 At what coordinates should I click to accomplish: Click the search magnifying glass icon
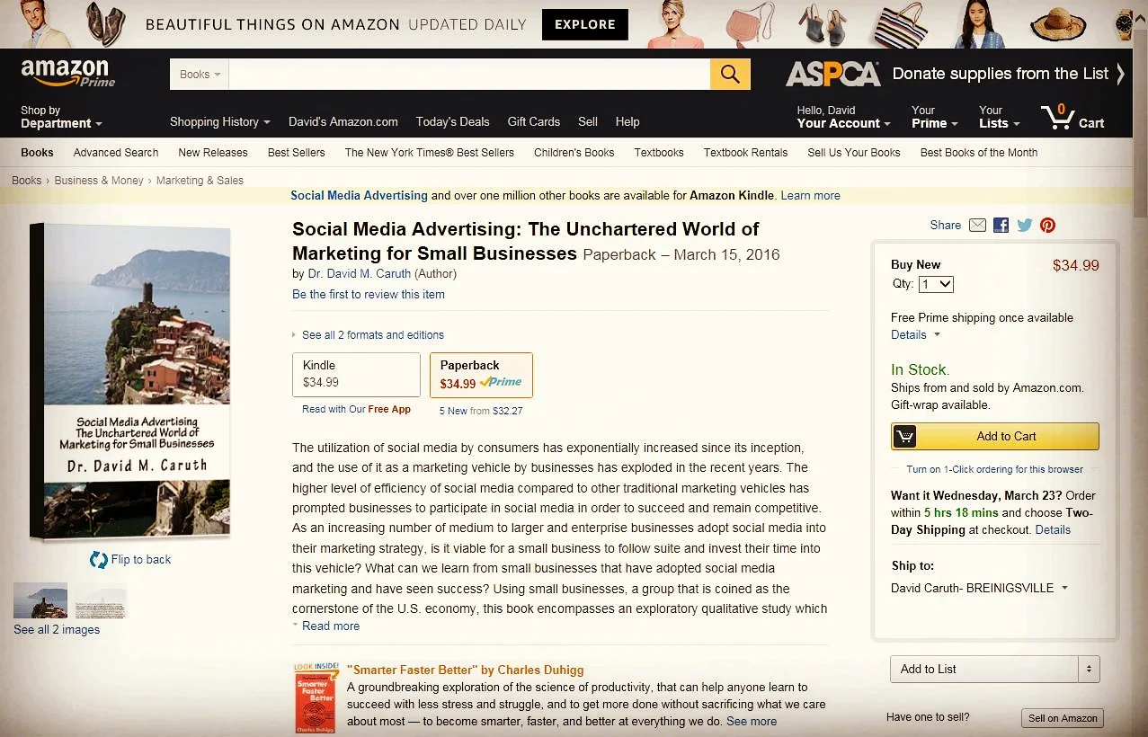click(x=729, y=74)
